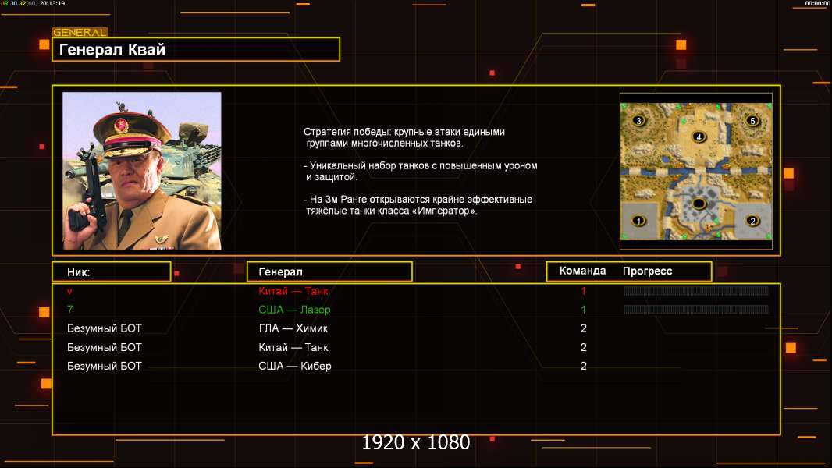Click the 'Прогресс' column header
The height and width of the screenshot is (468, 832).
click(x=647, y=271)
